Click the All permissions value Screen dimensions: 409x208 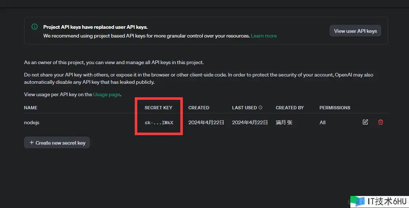click(x=322, y=122)
